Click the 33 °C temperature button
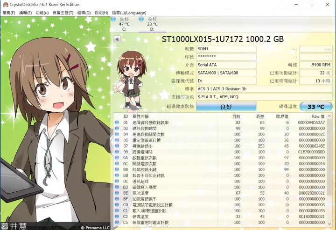This screenshot has height=230, width=336. 315,107
